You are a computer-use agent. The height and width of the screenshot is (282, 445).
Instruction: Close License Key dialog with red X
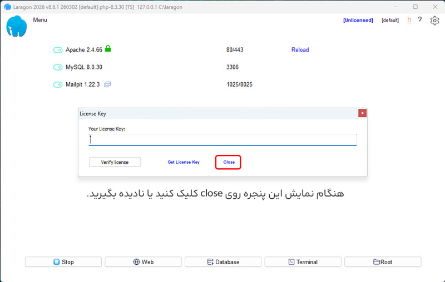(362, 113)
